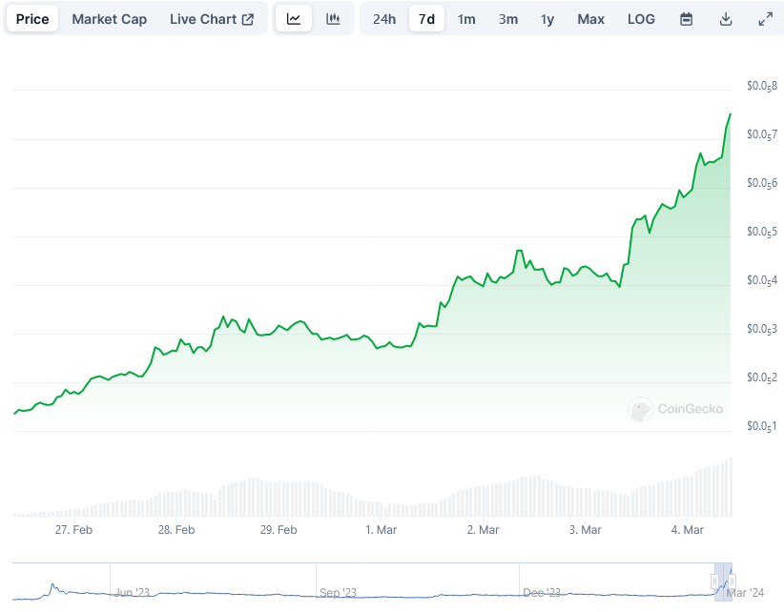Image resolution: width=784 pixels, height=612 pixels.
Task: Select the 24h time range
Action: (x=384, y=19)
